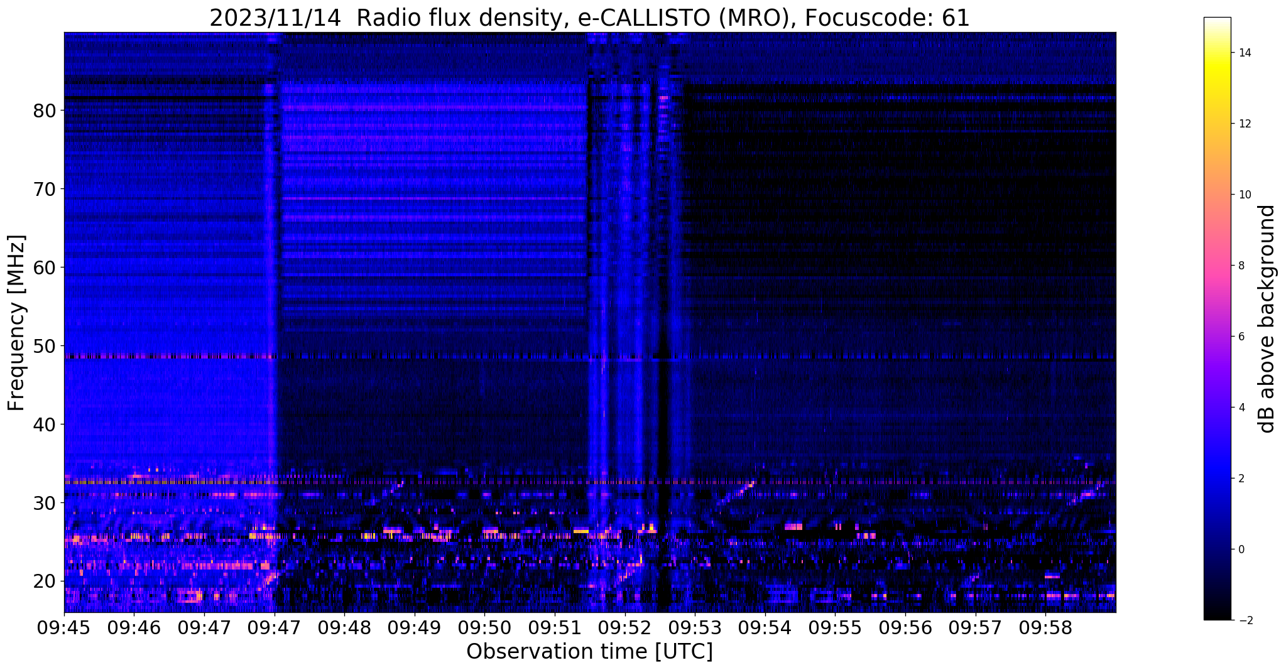Viewport: 1286px width, 670px height.
Task: Click the 09:56 time tick label
Action: (905, 629)
